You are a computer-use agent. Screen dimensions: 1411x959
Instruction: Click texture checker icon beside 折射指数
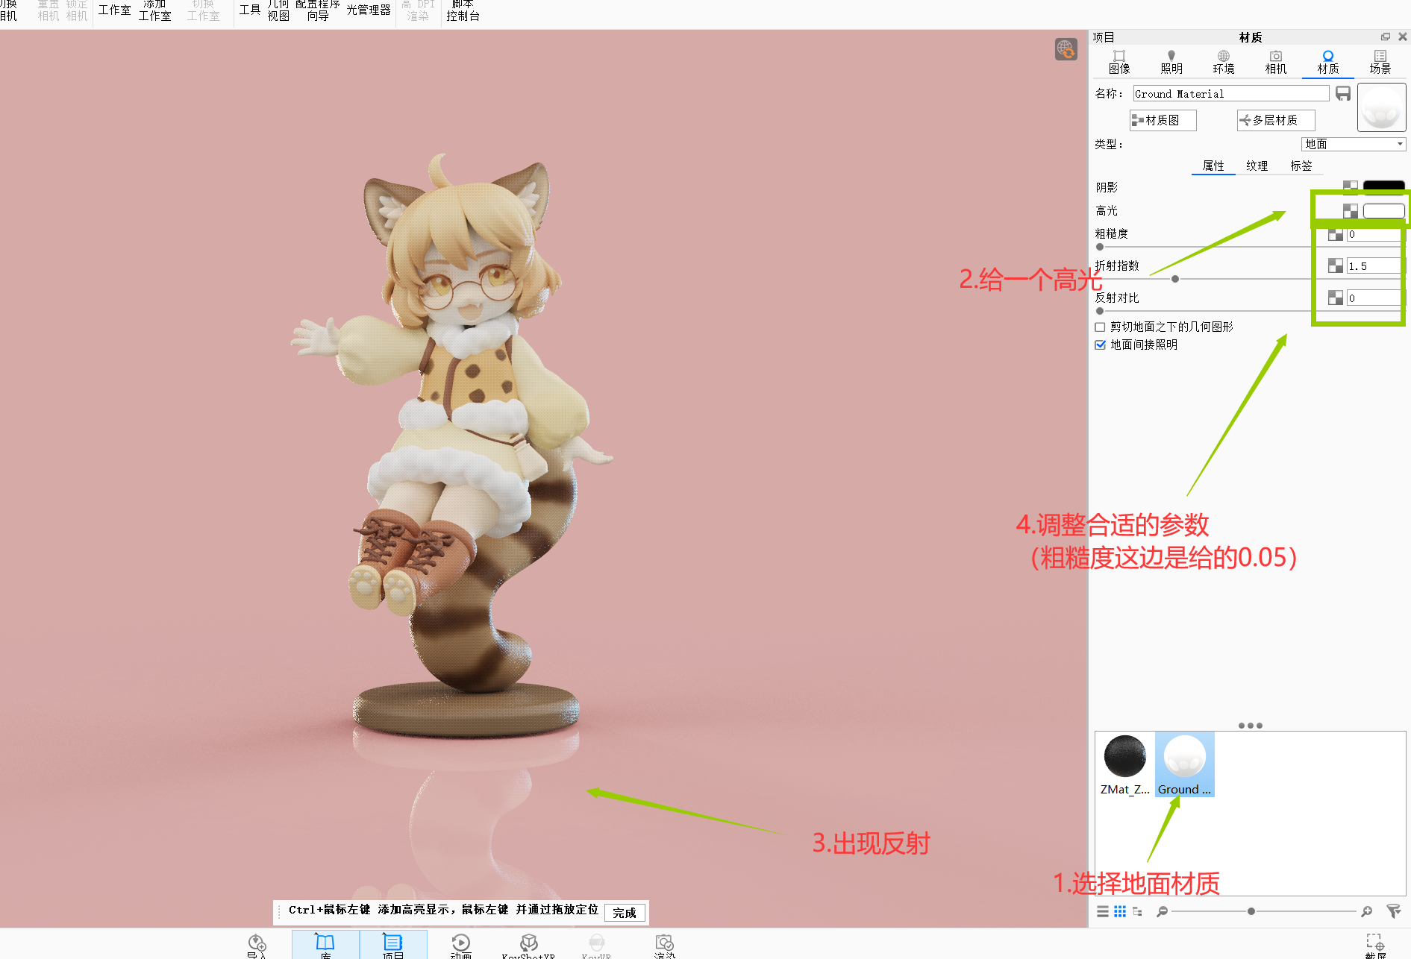(1336, 265)
